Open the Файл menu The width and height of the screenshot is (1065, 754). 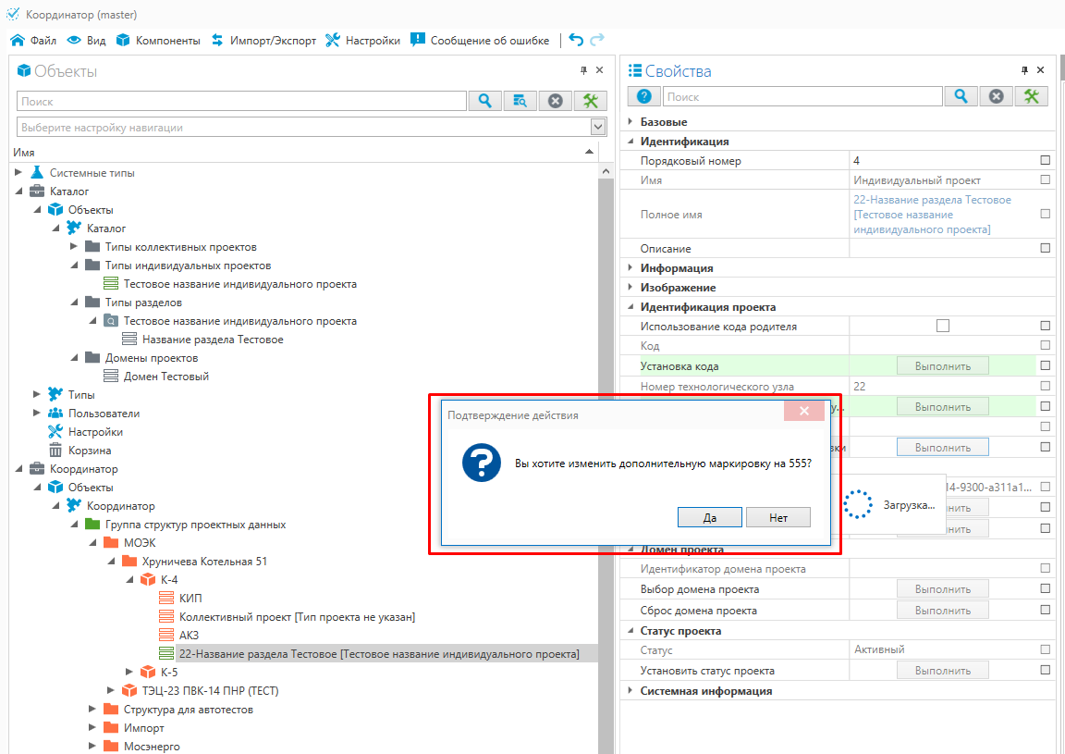(x=33, y=41)
